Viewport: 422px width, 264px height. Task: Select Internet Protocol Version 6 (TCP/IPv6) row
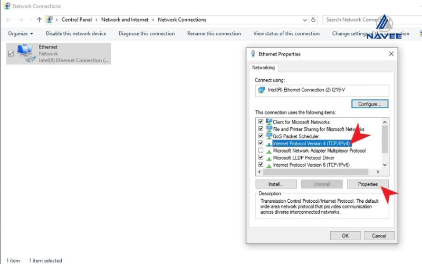click(x=311, y=165)
